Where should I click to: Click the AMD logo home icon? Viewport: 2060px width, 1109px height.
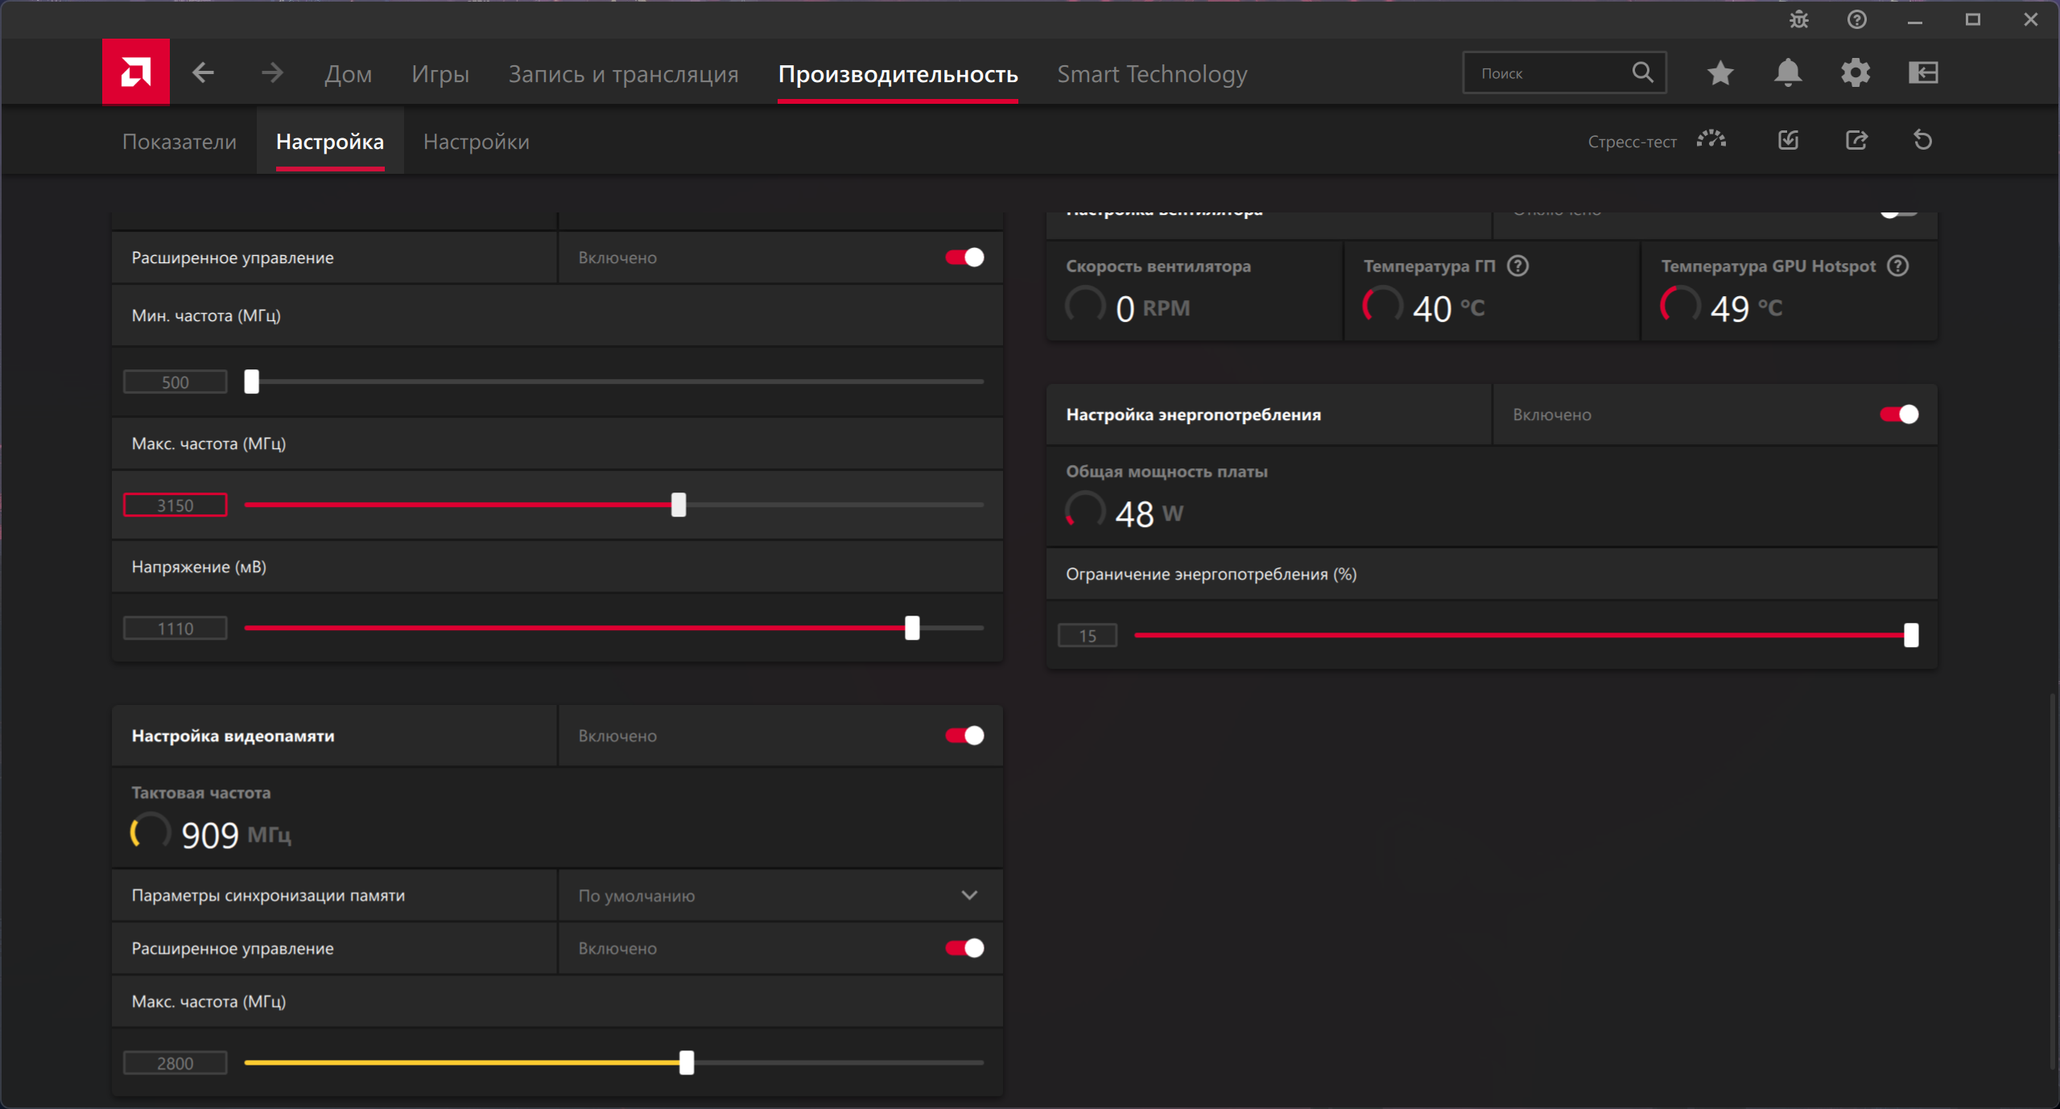click(135, 72)
